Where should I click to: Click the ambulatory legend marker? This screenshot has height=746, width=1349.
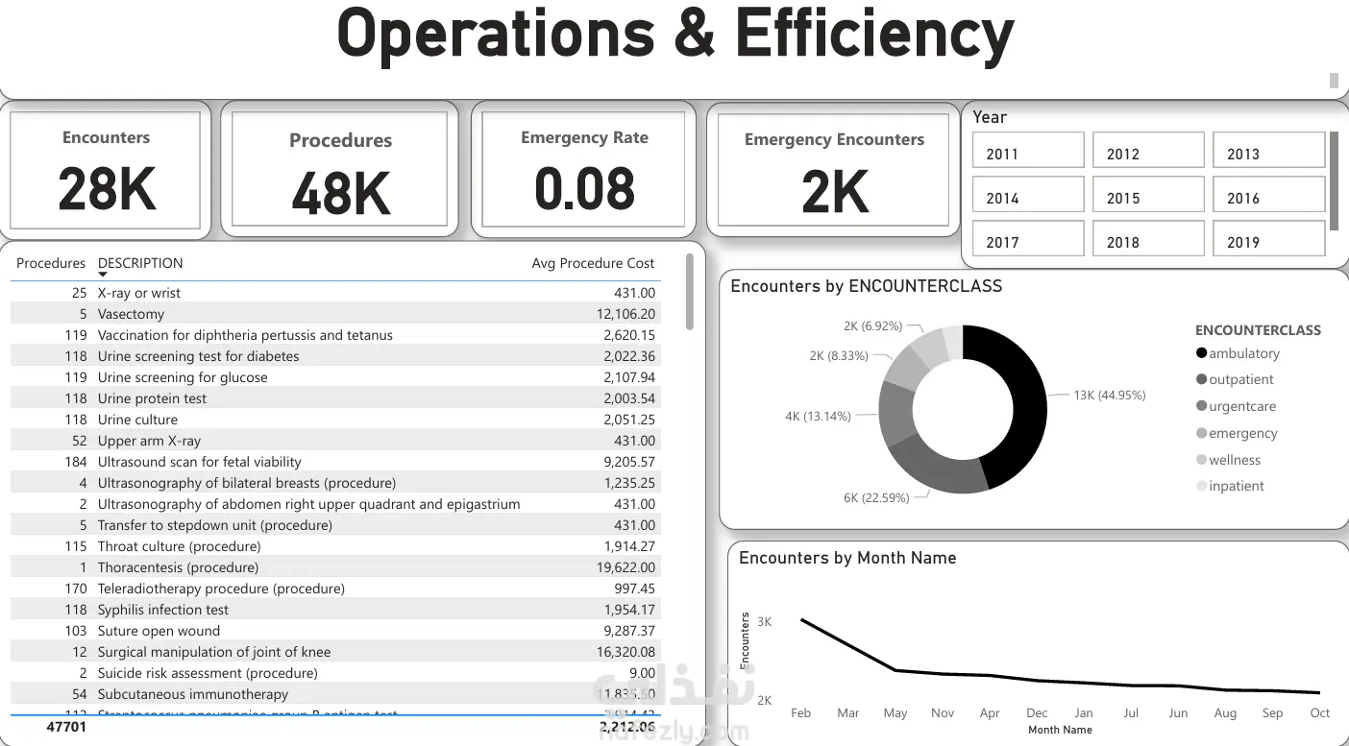[1201, 353]
